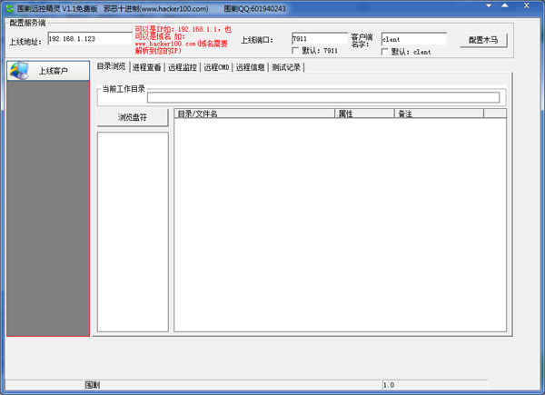The height and width of the screenshot is (395, 545).
Task: Toggle the 默认: 7911 port checkbox
Action: [x=295, y=51]
